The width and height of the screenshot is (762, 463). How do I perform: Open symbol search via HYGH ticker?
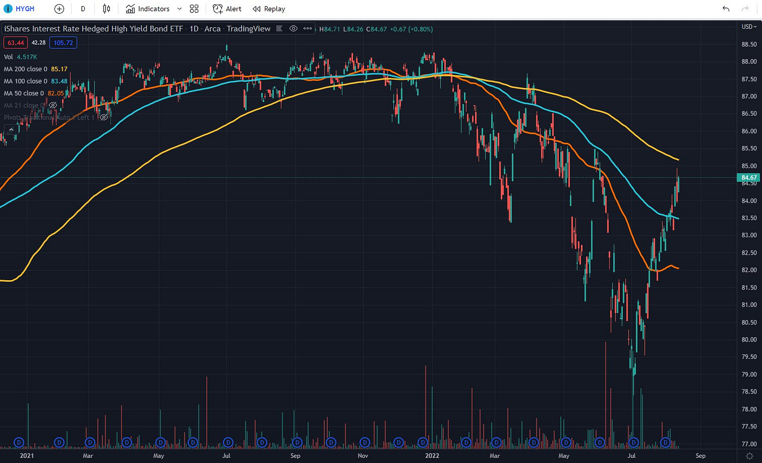[x=25, y=9]
